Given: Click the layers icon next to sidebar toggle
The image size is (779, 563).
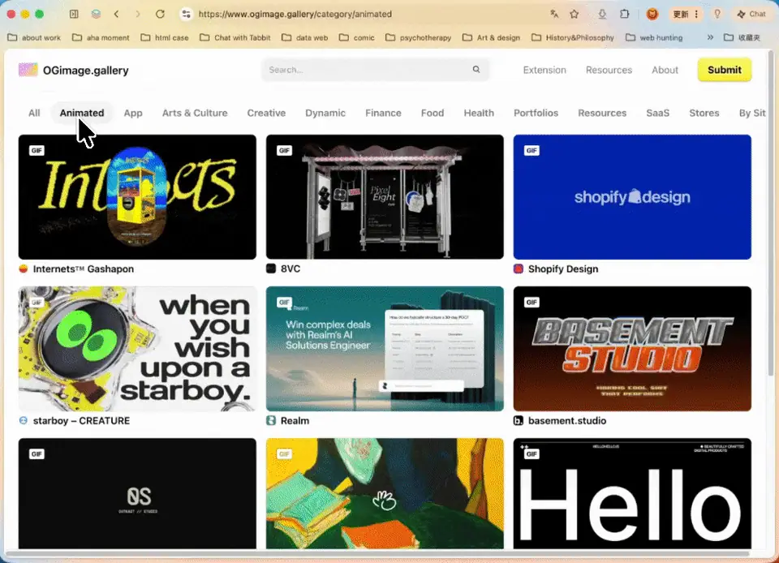Looking at the screenshot, I should pyautogui.click(x=96, y=14).
